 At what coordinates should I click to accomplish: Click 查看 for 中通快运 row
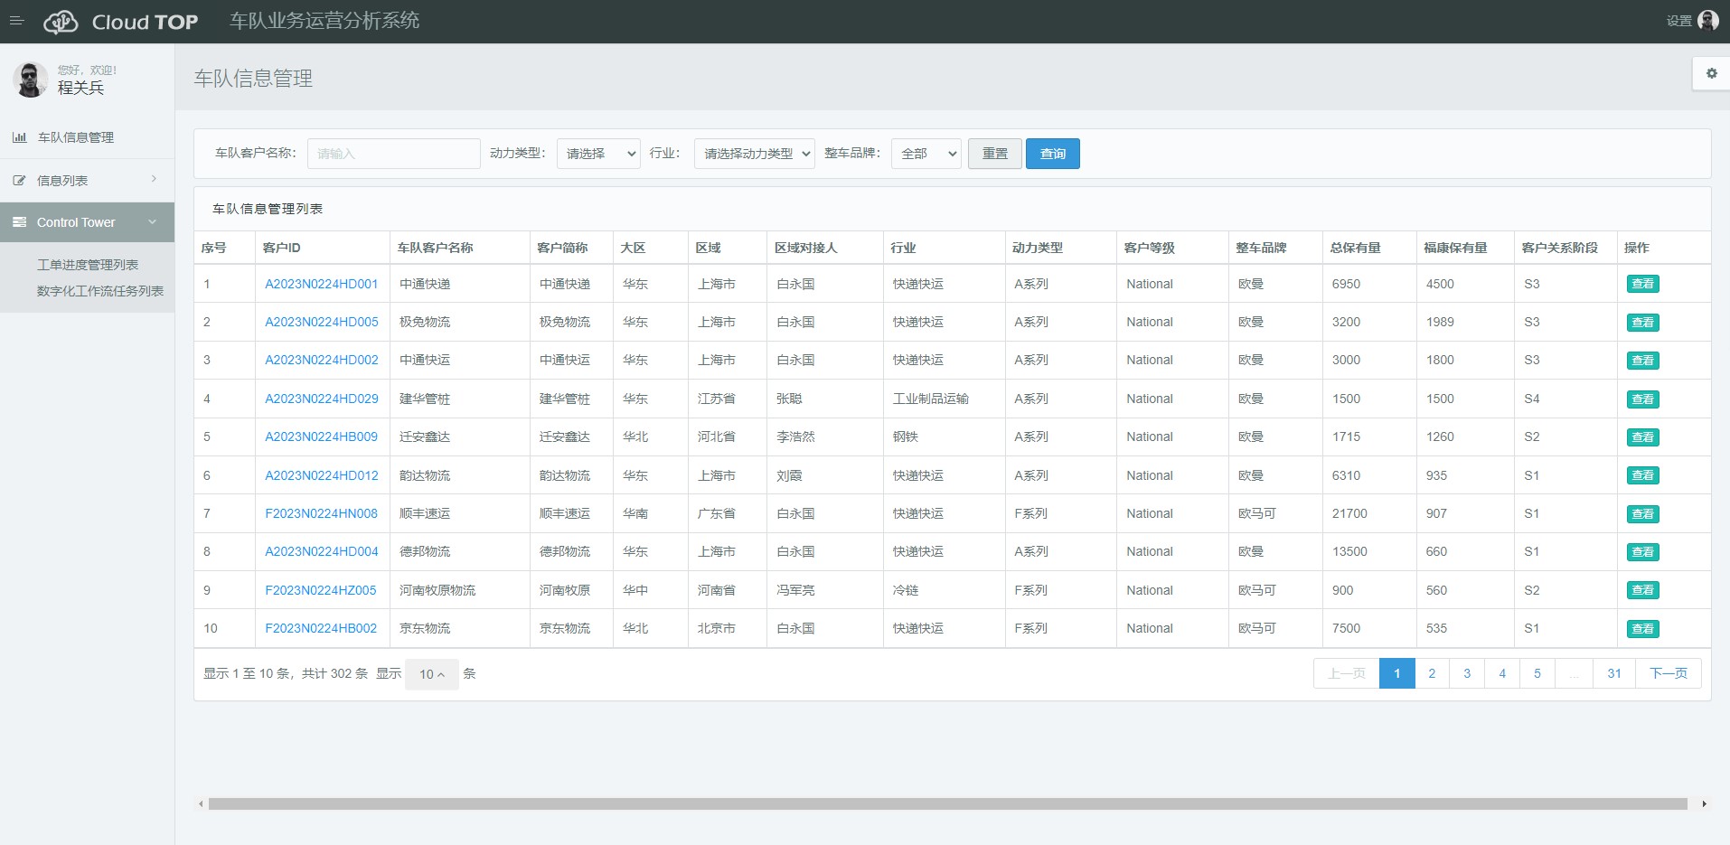pyautogui.click(x=1642, y=361)
